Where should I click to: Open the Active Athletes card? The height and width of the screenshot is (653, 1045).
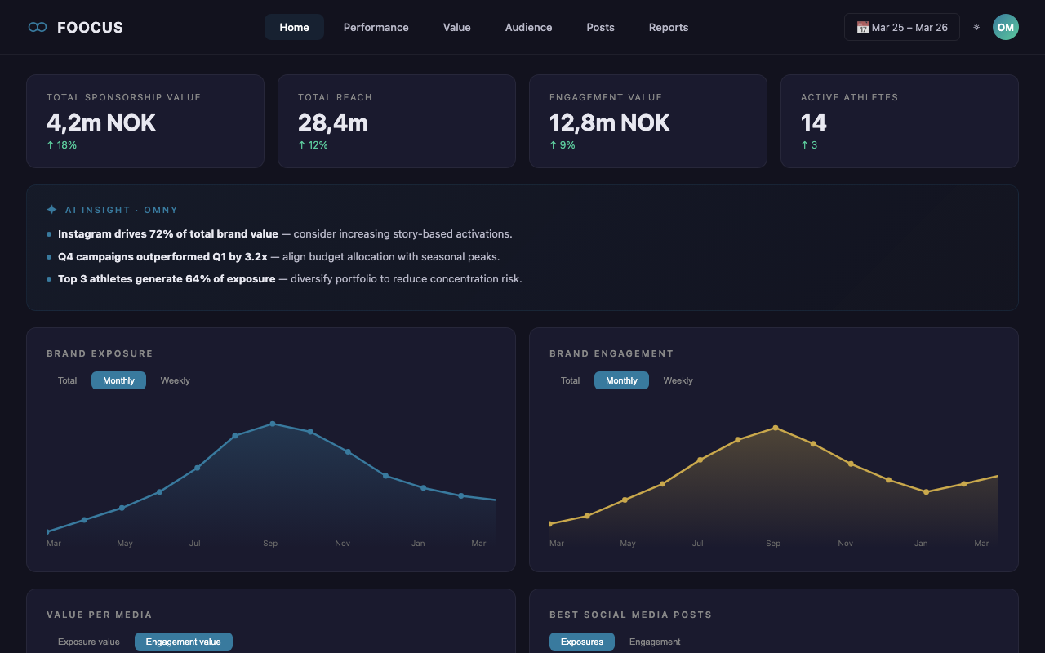(x=899, y=121)
